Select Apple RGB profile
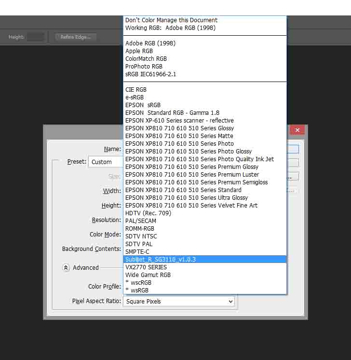Viewport: 351px width, 360px height. tap(205, 51)
